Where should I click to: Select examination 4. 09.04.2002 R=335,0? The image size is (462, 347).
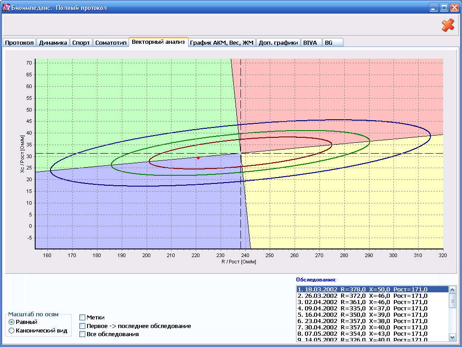tap(372, 308)
